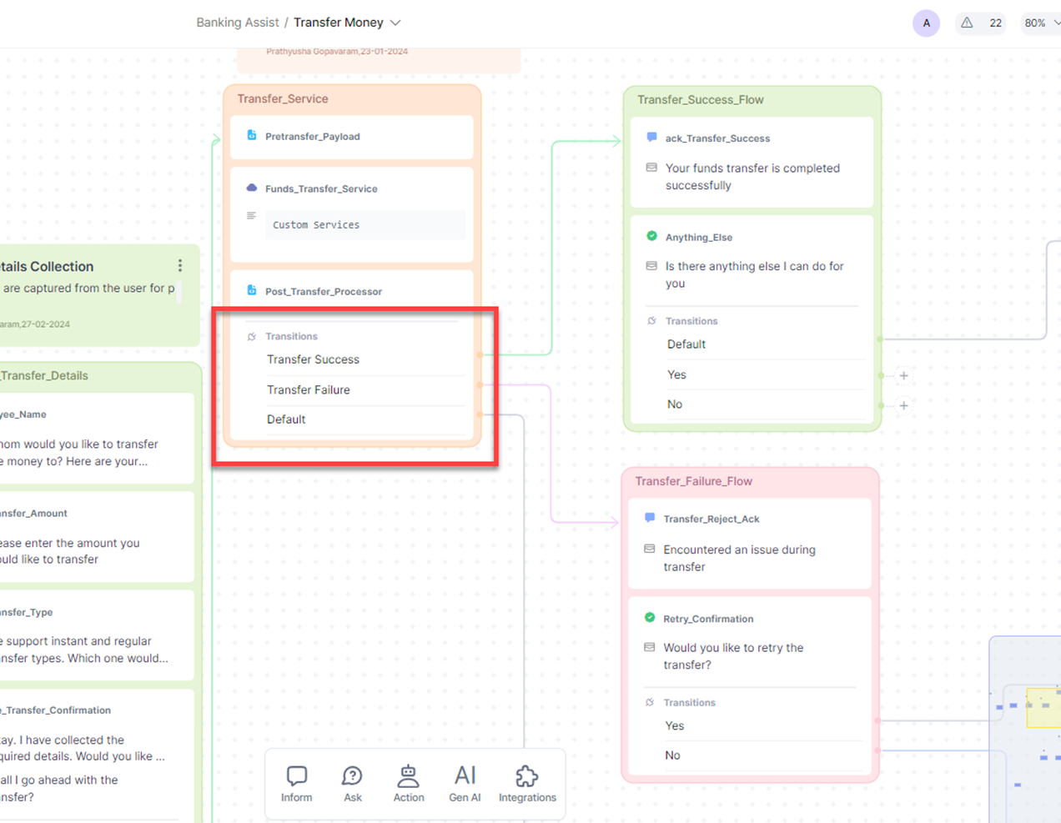Image resolution: width=1061 pixels, height=823 pixels.
Task: Go to Banking Assist breadcrumb
Action: (237, 23)
